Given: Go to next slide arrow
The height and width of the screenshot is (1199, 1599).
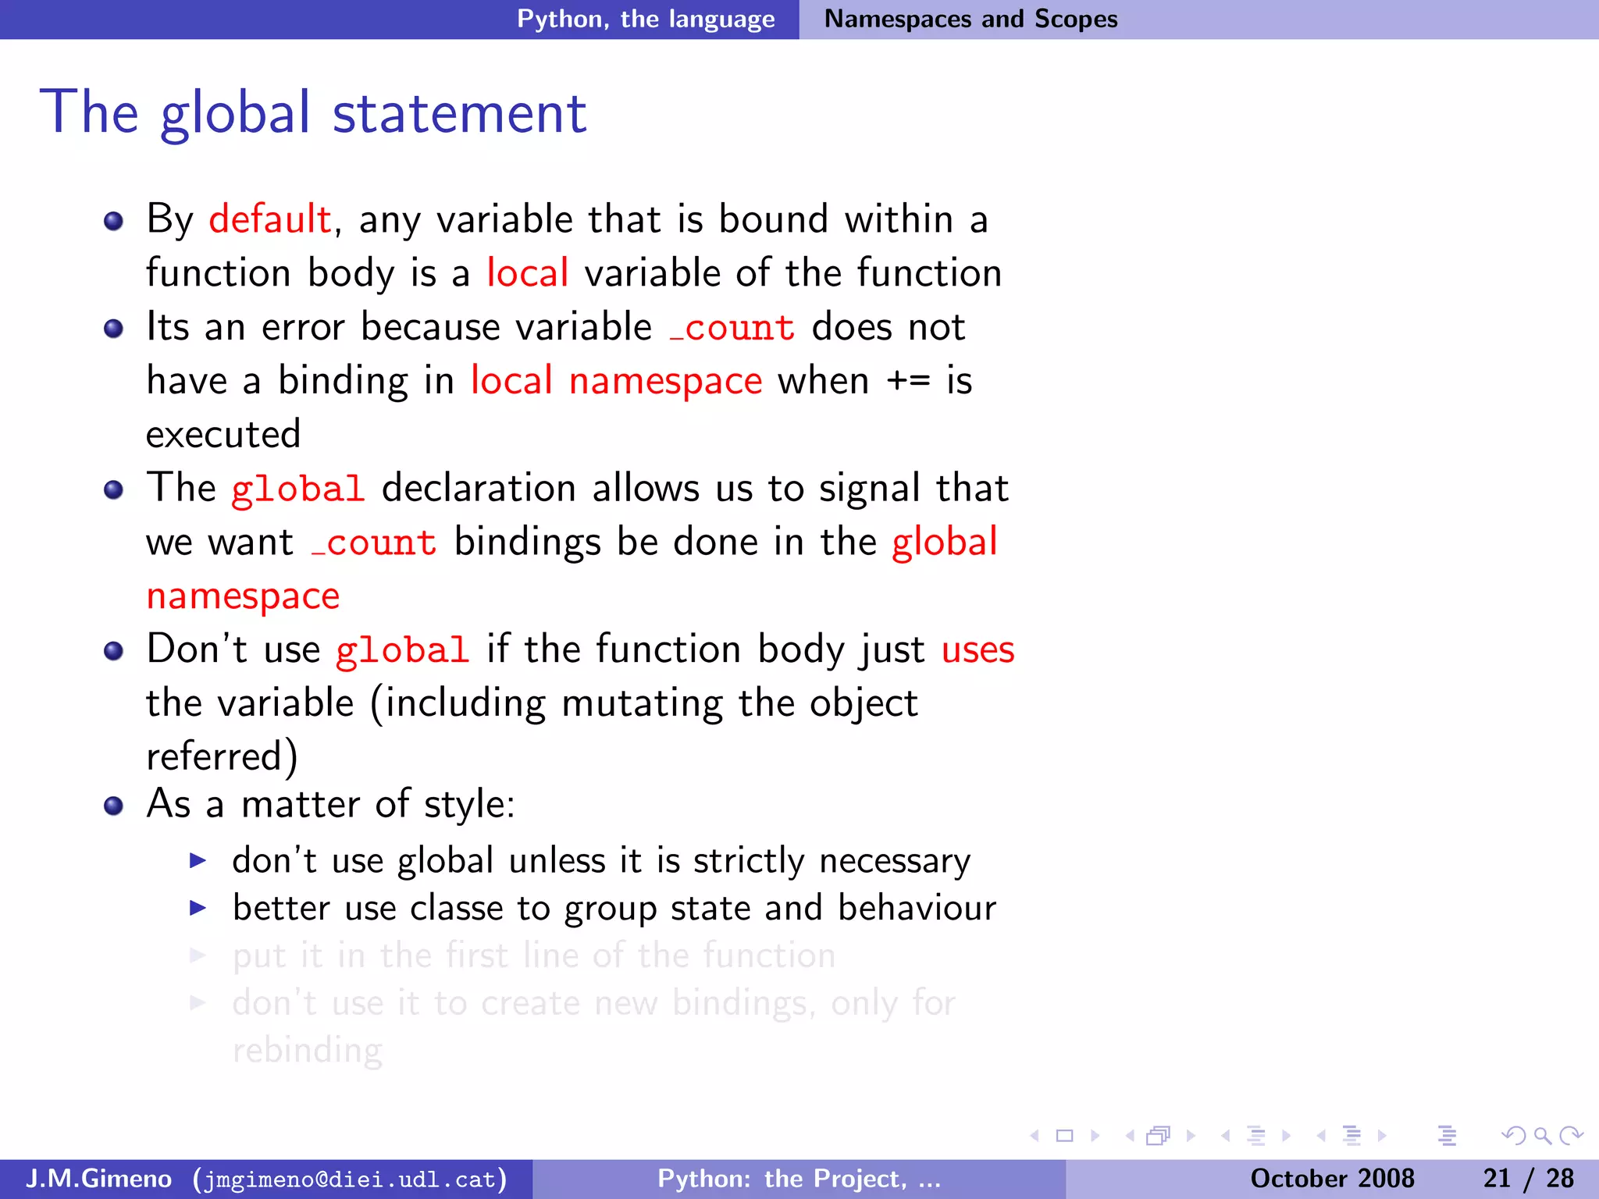Looking at the screenshot, I should pos(1095,1136).
